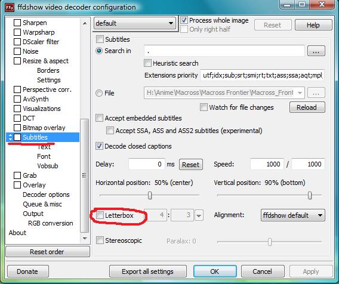Screen dimensions: 339x284
Task: Check the Sharpen filter checkbox
Action: click(x=17, y=23)
